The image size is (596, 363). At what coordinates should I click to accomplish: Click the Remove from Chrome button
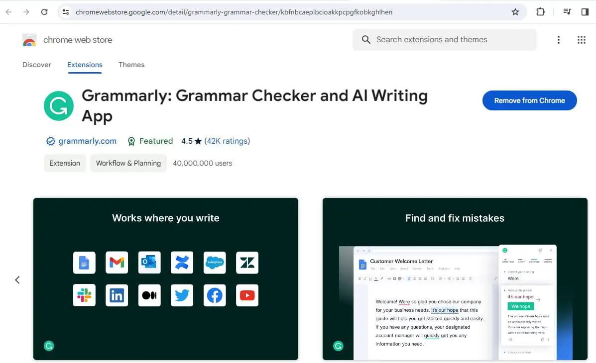point(529,100)
